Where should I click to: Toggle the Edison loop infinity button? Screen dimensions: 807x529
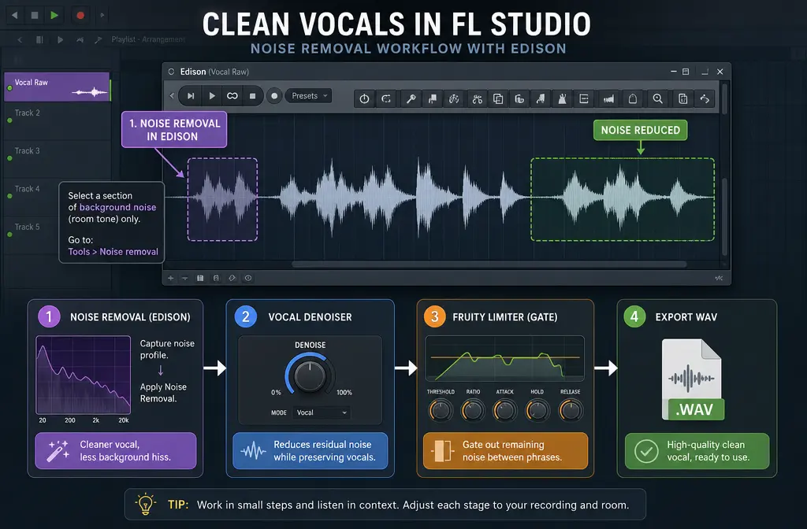click(232, 96)
